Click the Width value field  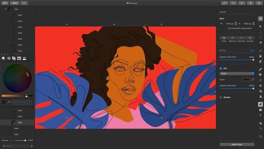click(x=229, y=24)
